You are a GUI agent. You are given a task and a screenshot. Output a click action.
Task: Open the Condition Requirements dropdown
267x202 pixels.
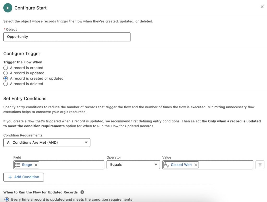(x=47, y=142)
